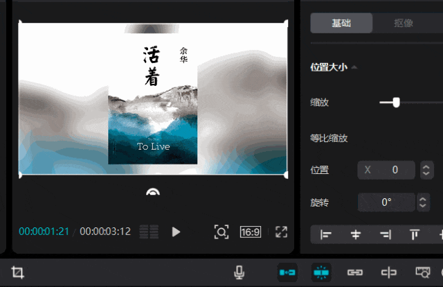Click the 旋转 angle input field

tap(386, 202)
